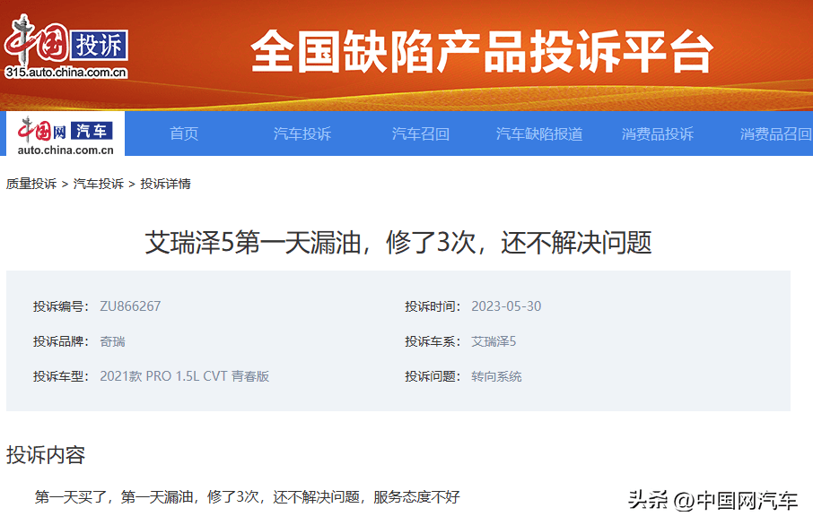
Task: Click model value 2021款 PRO 1.5L CVT 青春版
Action: click(184, 376)
